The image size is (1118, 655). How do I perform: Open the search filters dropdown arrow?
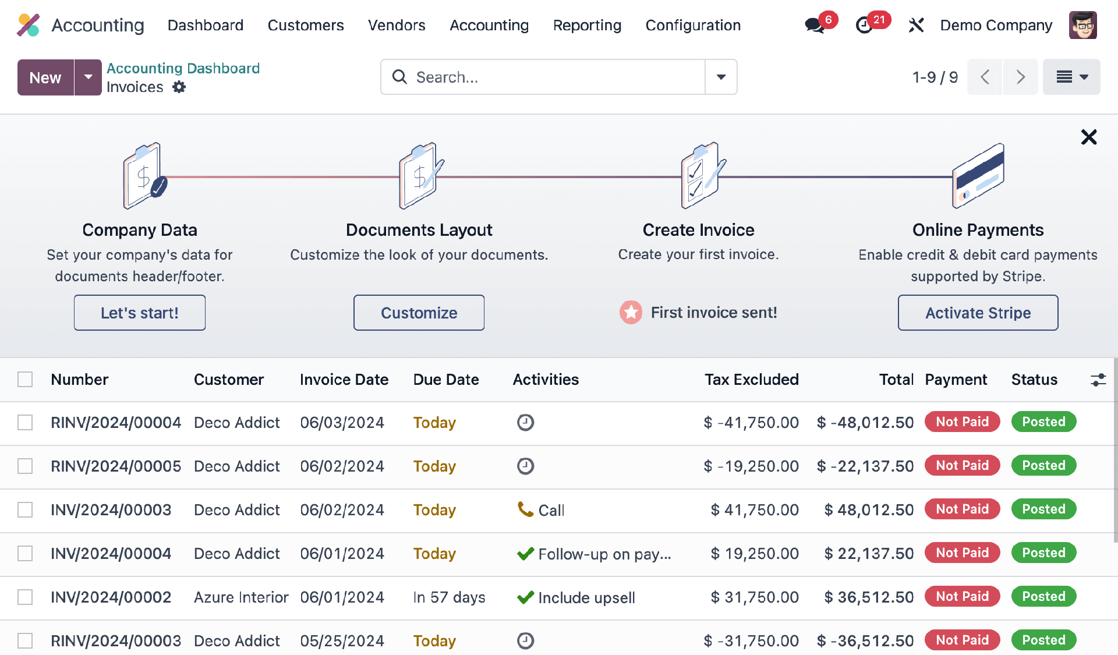tap(721, 77)
